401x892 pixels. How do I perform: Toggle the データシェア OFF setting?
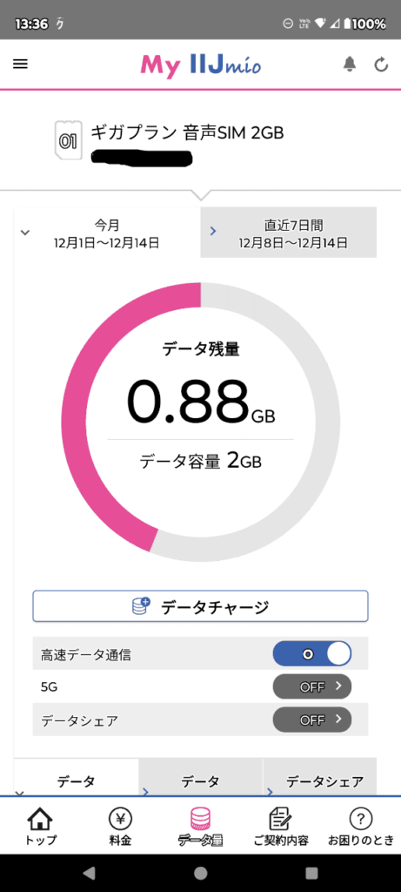coord(312,720)
